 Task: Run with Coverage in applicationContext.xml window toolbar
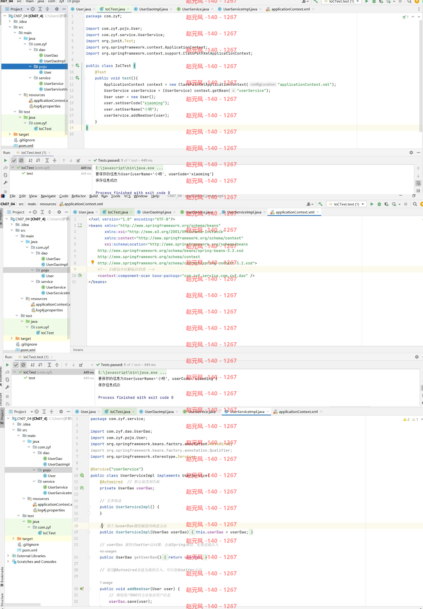(x=386, y=204)
